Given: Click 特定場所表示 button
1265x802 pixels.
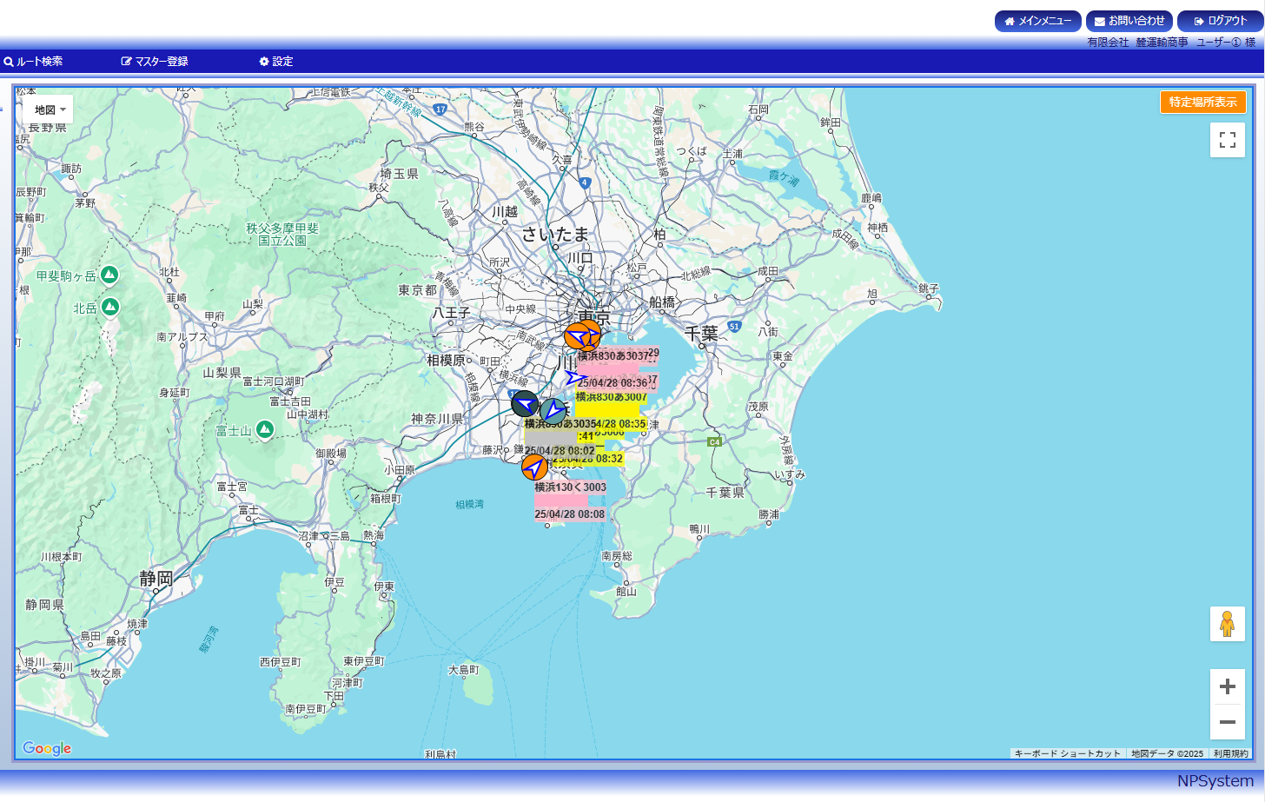Looking at the screenshot, I should (x=1203, y=102).
